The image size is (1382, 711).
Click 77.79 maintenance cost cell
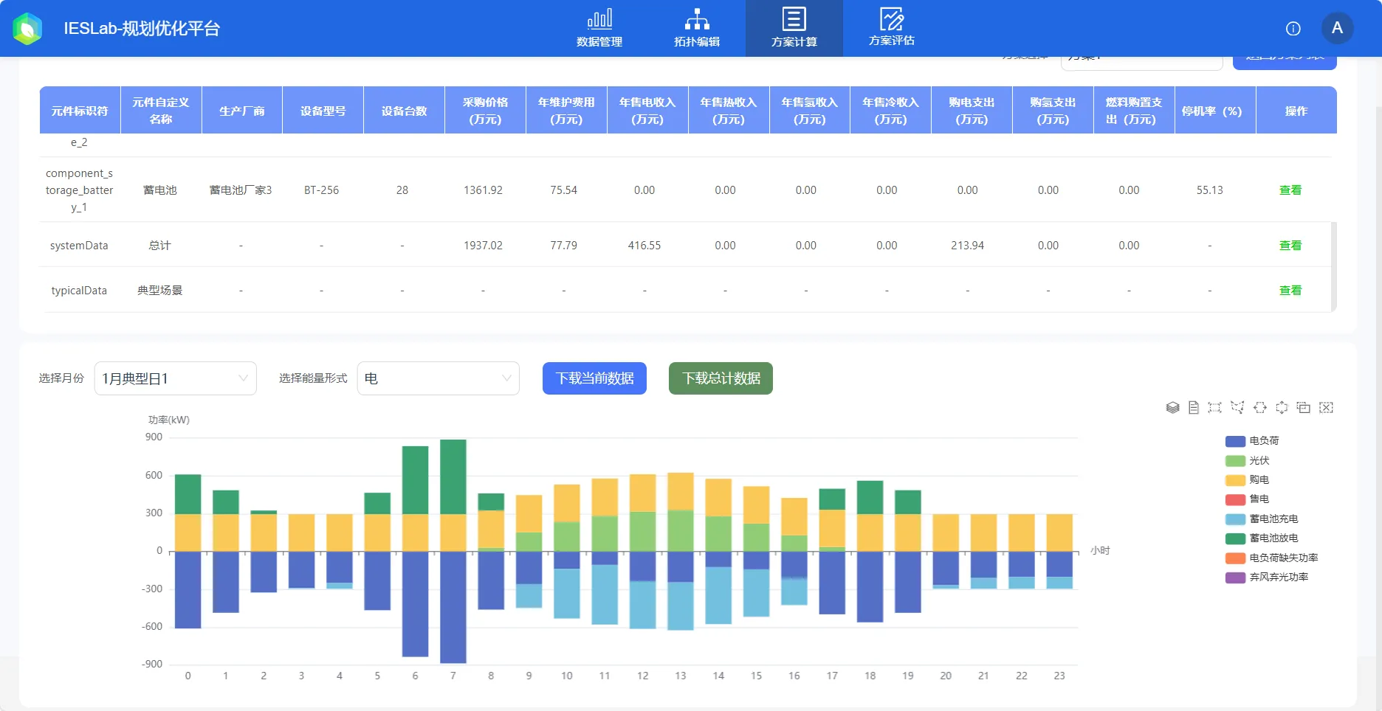[x=564, y=246]
